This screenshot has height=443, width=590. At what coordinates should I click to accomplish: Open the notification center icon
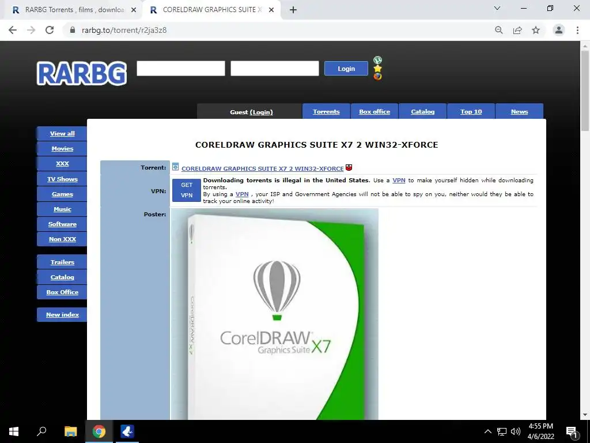(572, 431)
